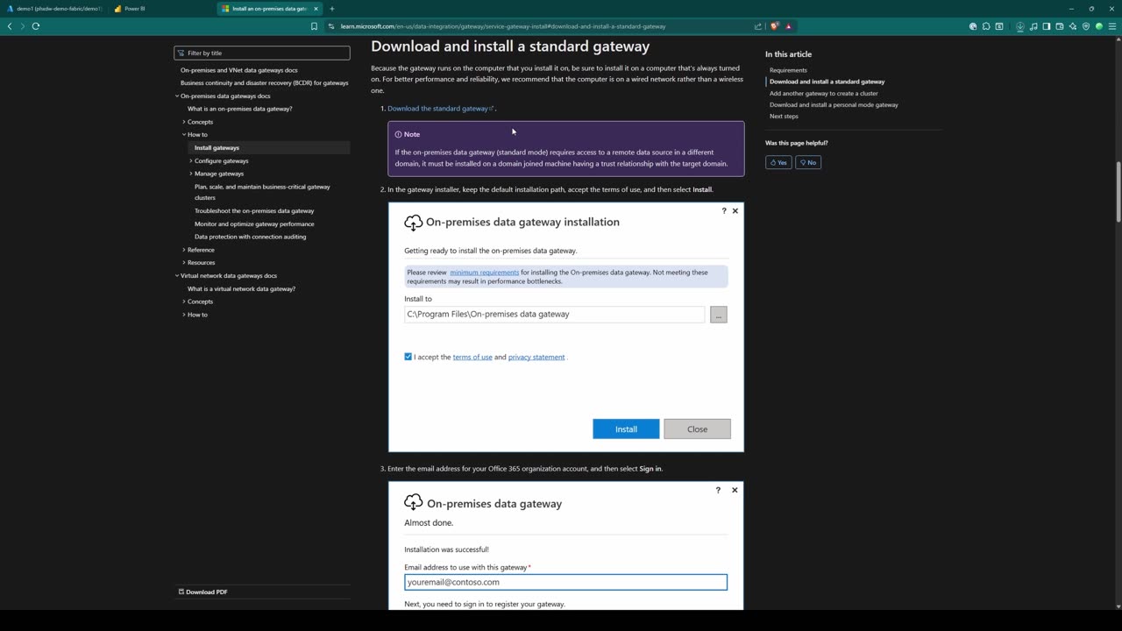This screenshot has width=1122, height=631.
Task: Open 'Troubleshoot the on-premises data gateway' article
Action: click(254, 211)
